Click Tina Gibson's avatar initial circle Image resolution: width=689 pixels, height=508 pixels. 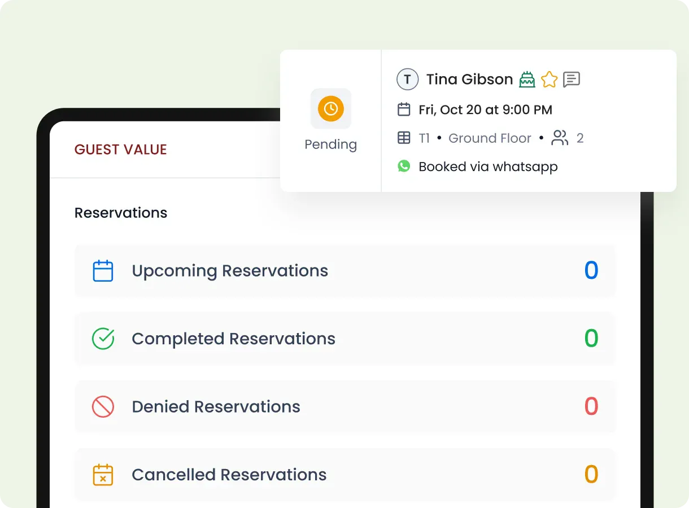point(407,80)
